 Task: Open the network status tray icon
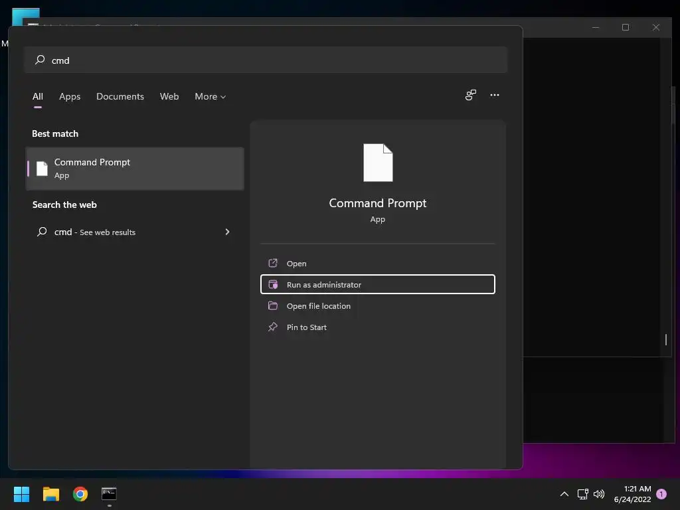(582, 494)
